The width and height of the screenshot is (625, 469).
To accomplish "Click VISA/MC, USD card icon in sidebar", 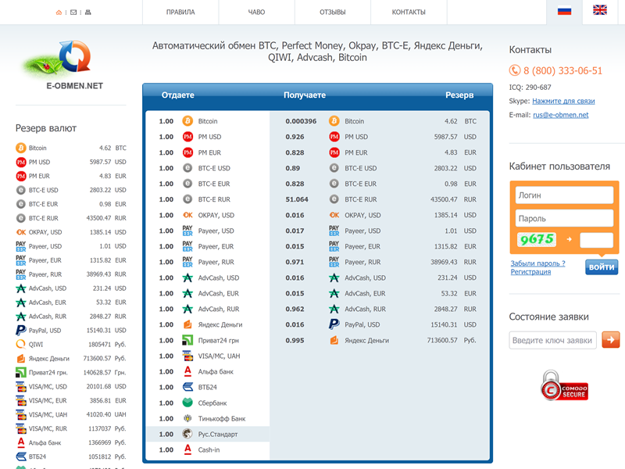I will [21, 386].
